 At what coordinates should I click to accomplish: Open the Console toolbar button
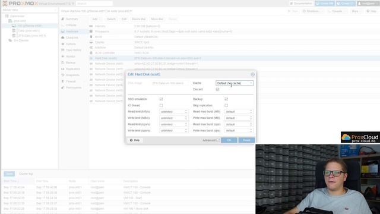(x=337, y=11)
